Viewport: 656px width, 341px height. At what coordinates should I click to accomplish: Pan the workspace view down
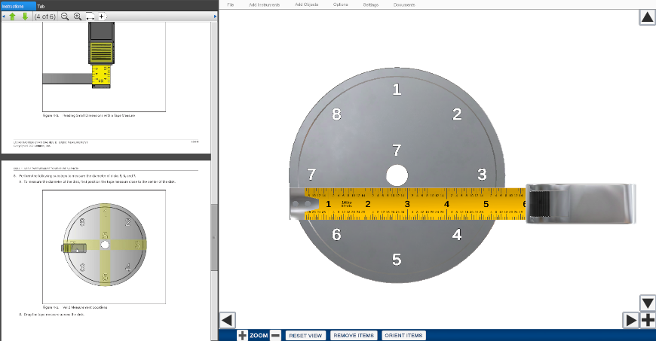(647, 303)
